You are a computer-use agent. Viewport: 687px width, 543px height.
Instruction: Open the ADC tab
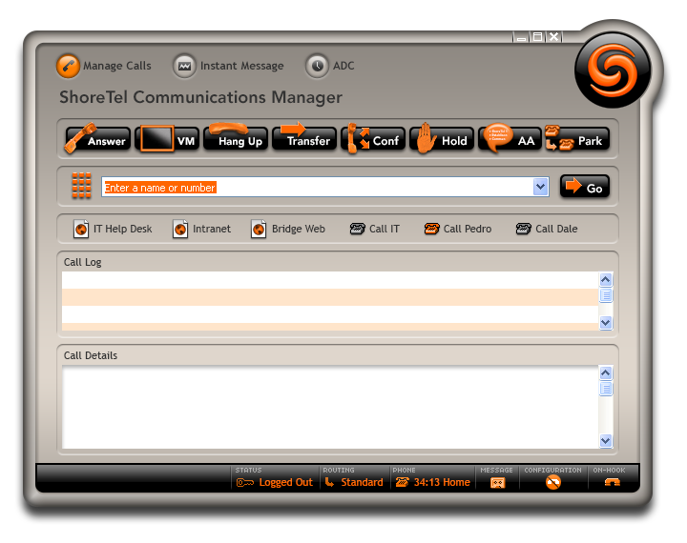click(330, 66)
